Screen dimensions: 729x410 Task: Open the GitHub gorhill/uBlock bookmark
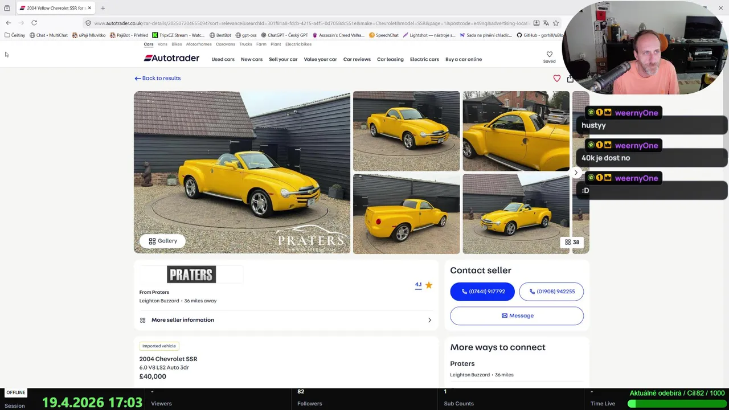tap(540, 35)
